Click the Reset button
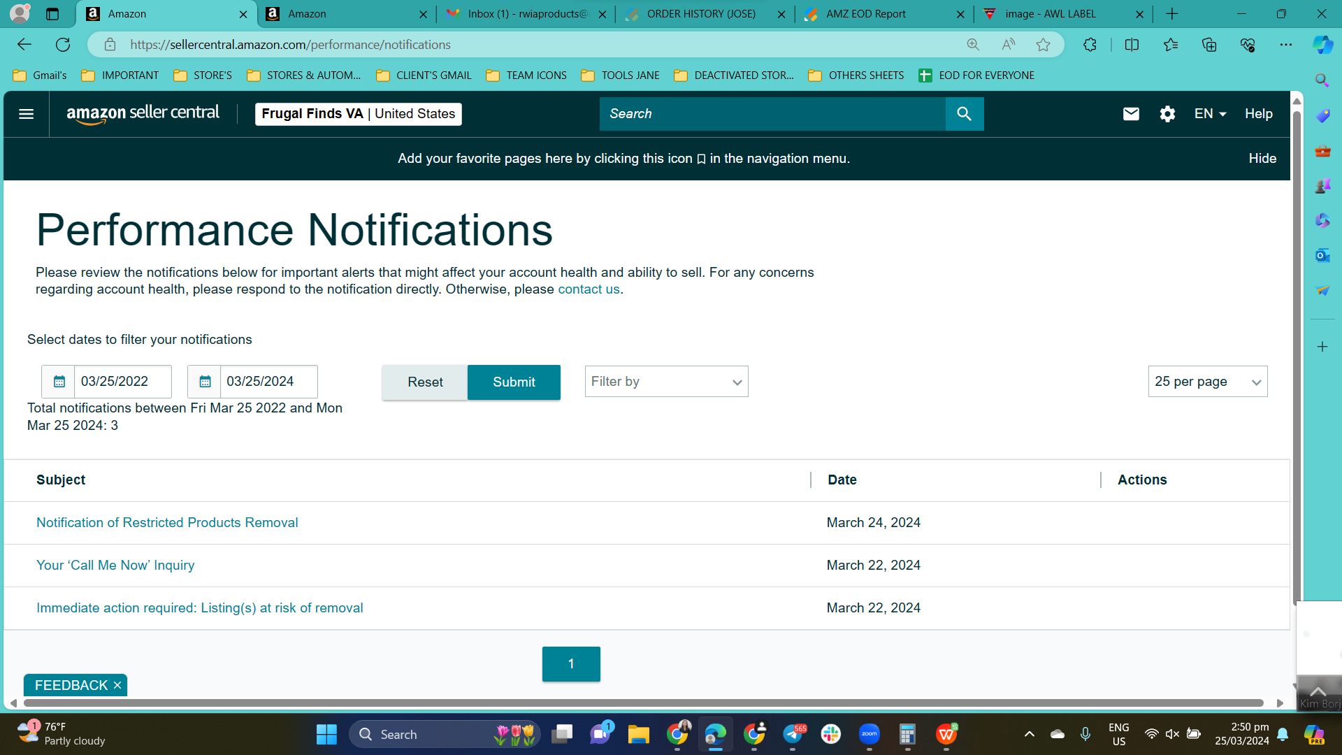The height and width of the screenshot is (755, 1342). 425,382
